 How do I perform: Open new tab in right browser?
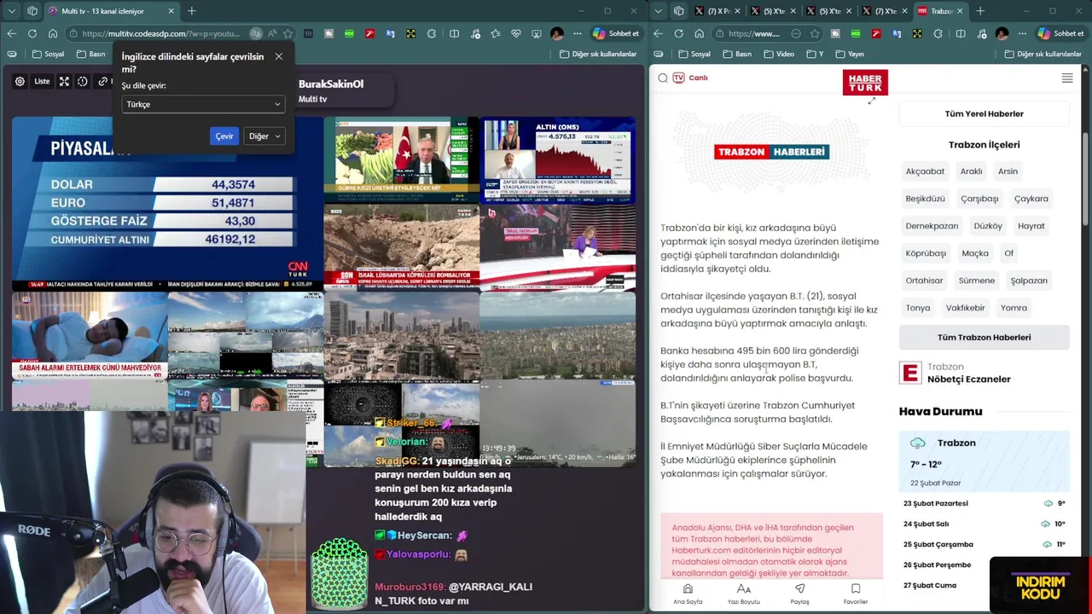[980, 11]
